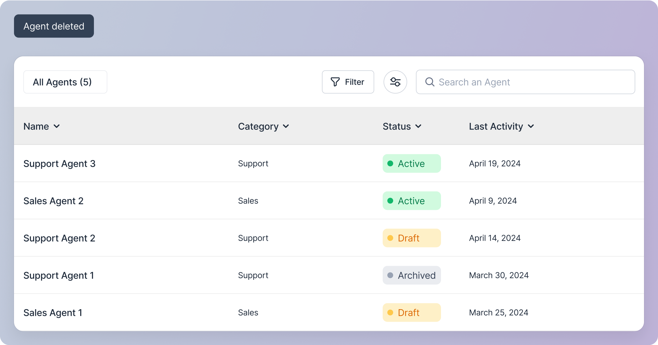Click Active badge for Sales Agent 2

pyautogui.click(x=411, y=201)
